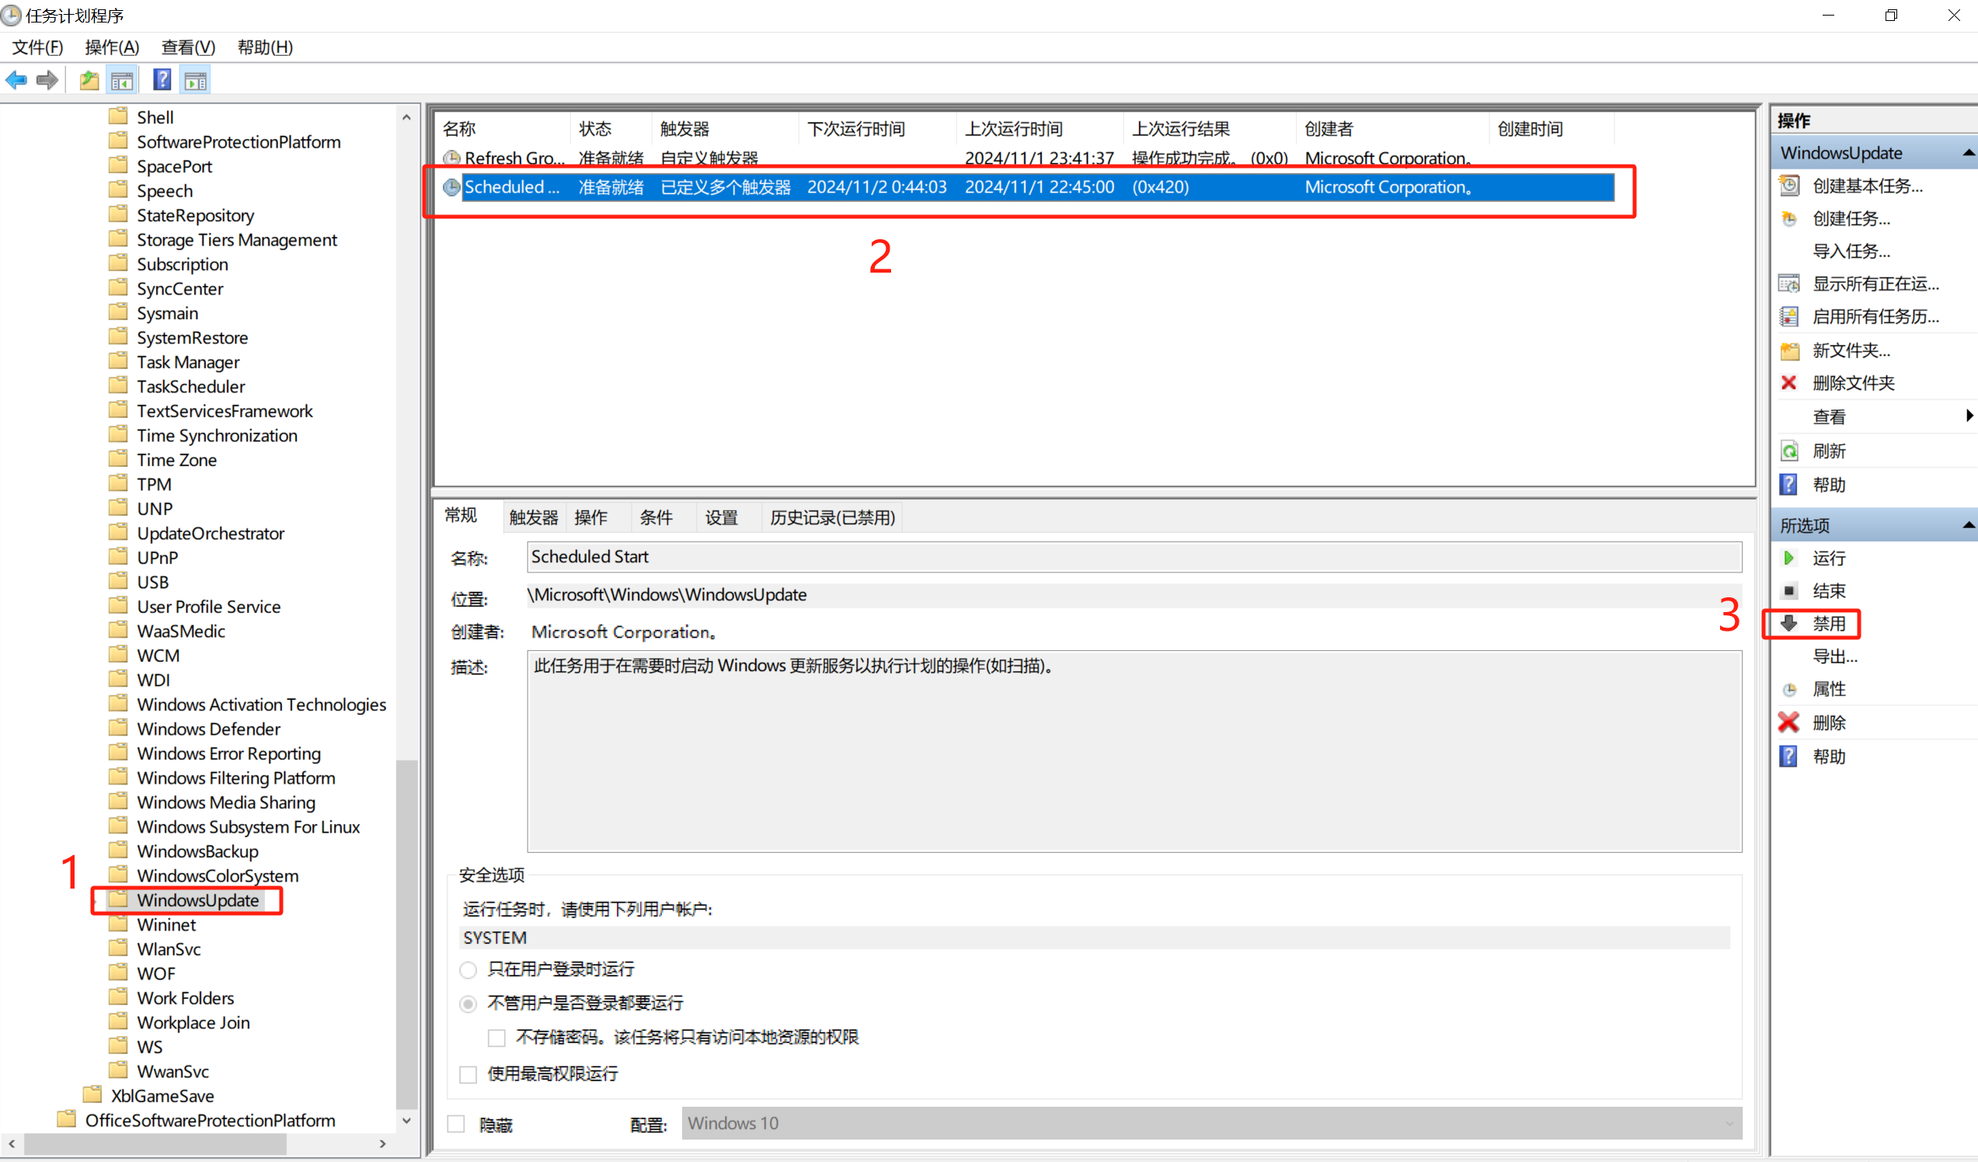This screenshot has height=1162, width=1978.
Task: Click the Refresh (刷新) icon
Action: click(x=1789, y=451)
